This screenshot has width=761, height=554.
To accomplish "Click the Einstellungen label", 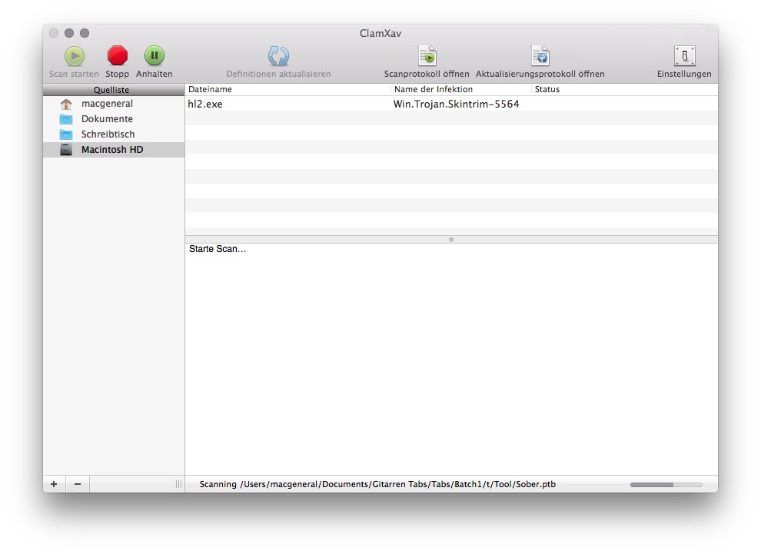I will [684, 75].
